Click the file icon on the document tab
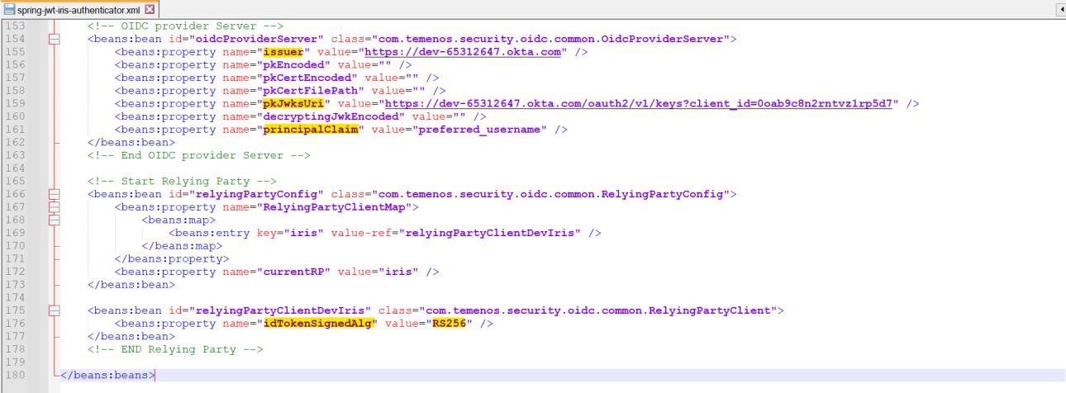The image size is (1066, 393). 9,10
